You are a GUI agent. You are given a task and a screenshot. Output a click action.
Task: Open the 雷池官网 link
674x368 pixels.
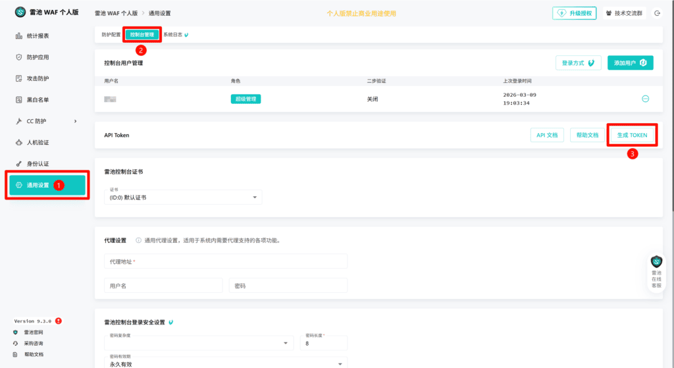click(x=33, y=332)
